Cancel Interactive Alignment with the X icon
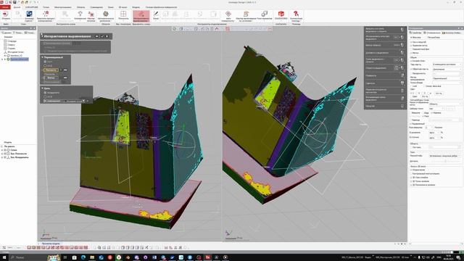This screenshot has height=261, width=464. tap(107, 36)
